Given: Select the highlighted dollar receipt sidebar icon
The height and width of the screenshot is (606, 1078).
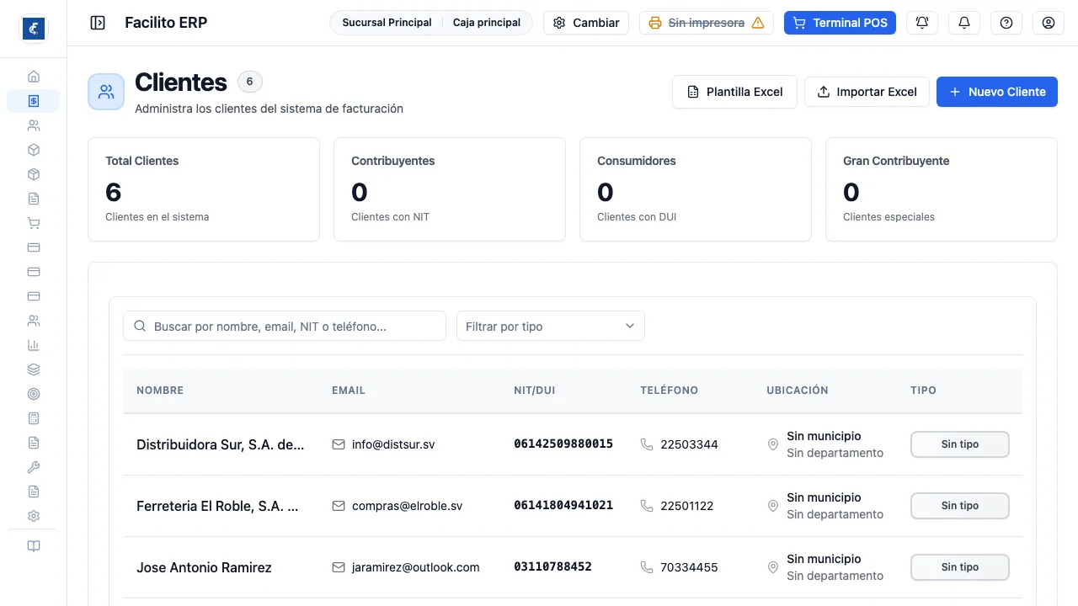Looking at the screenshot, I should [34, 101].
